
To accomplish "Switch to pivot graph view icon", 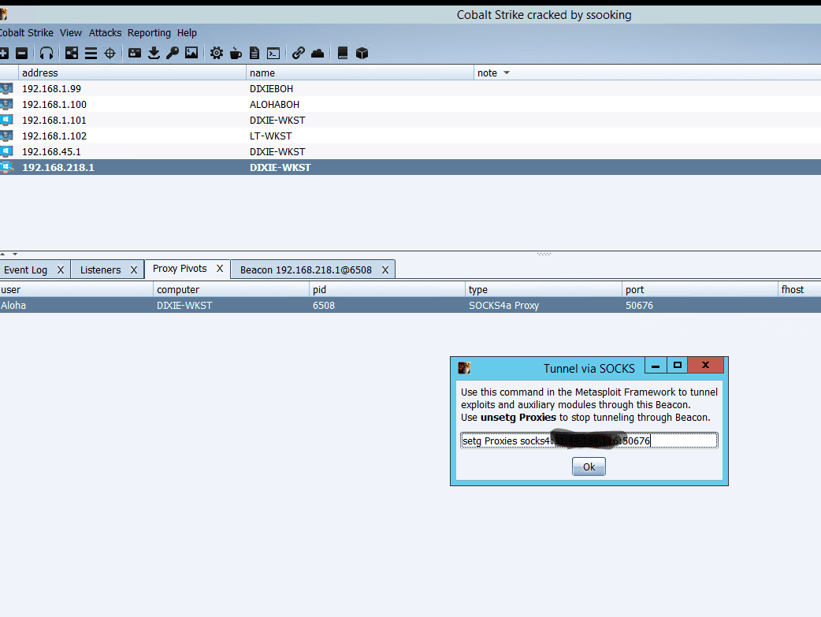I will coord(72,53).
